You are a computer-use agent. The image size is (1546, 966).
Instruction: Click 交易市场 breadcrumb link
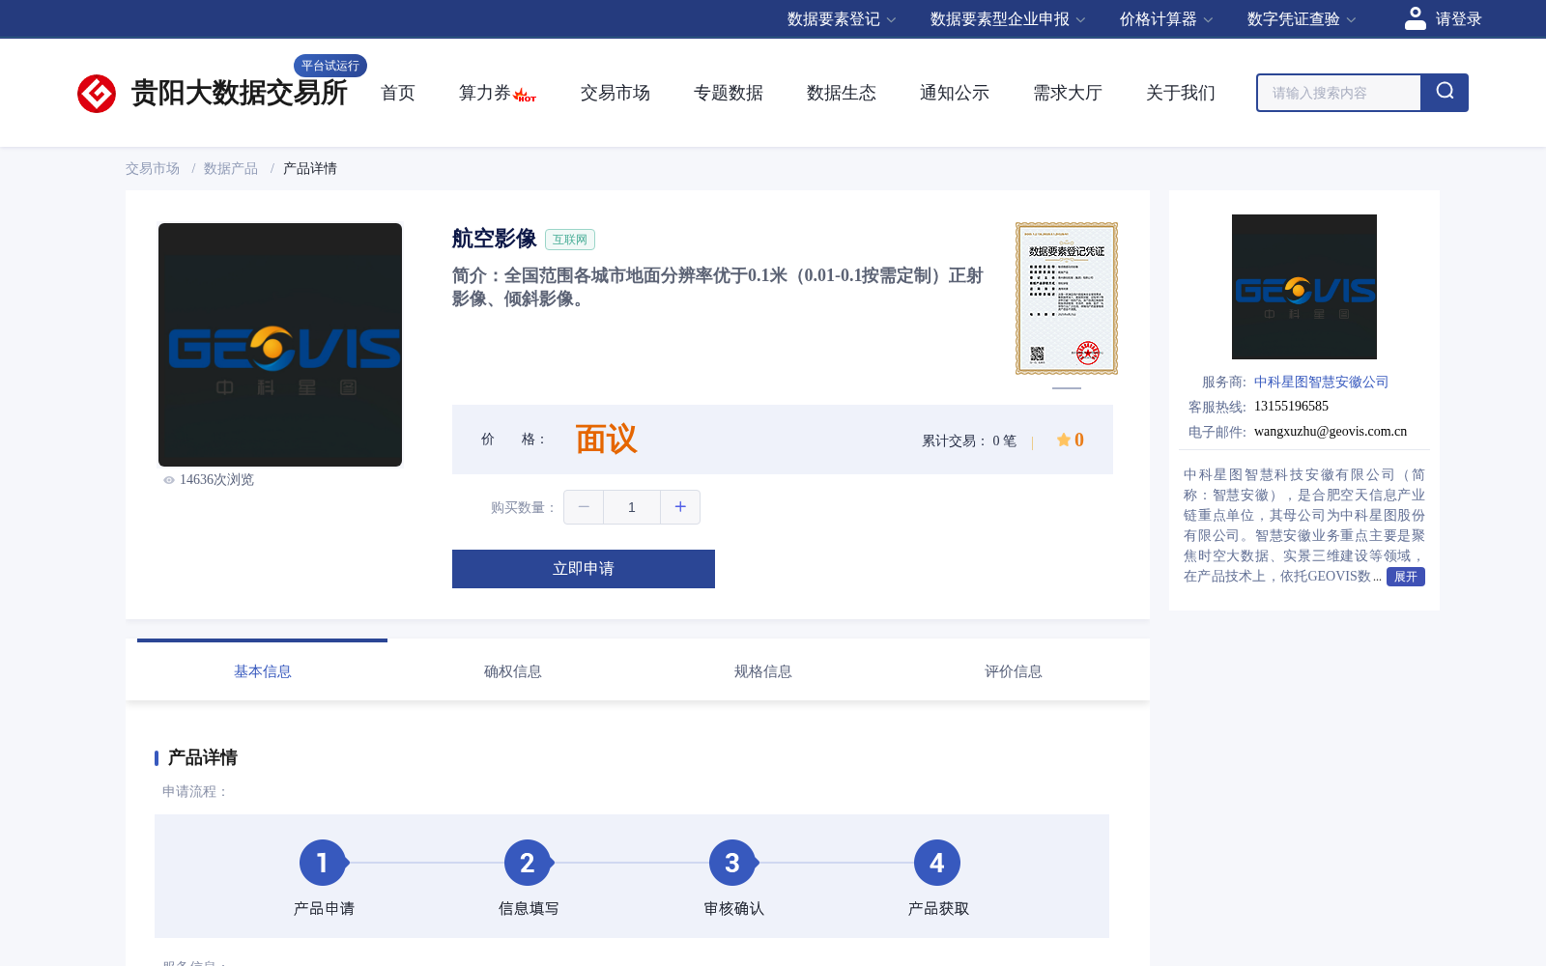pyautogui.click(x=153, y=168)
